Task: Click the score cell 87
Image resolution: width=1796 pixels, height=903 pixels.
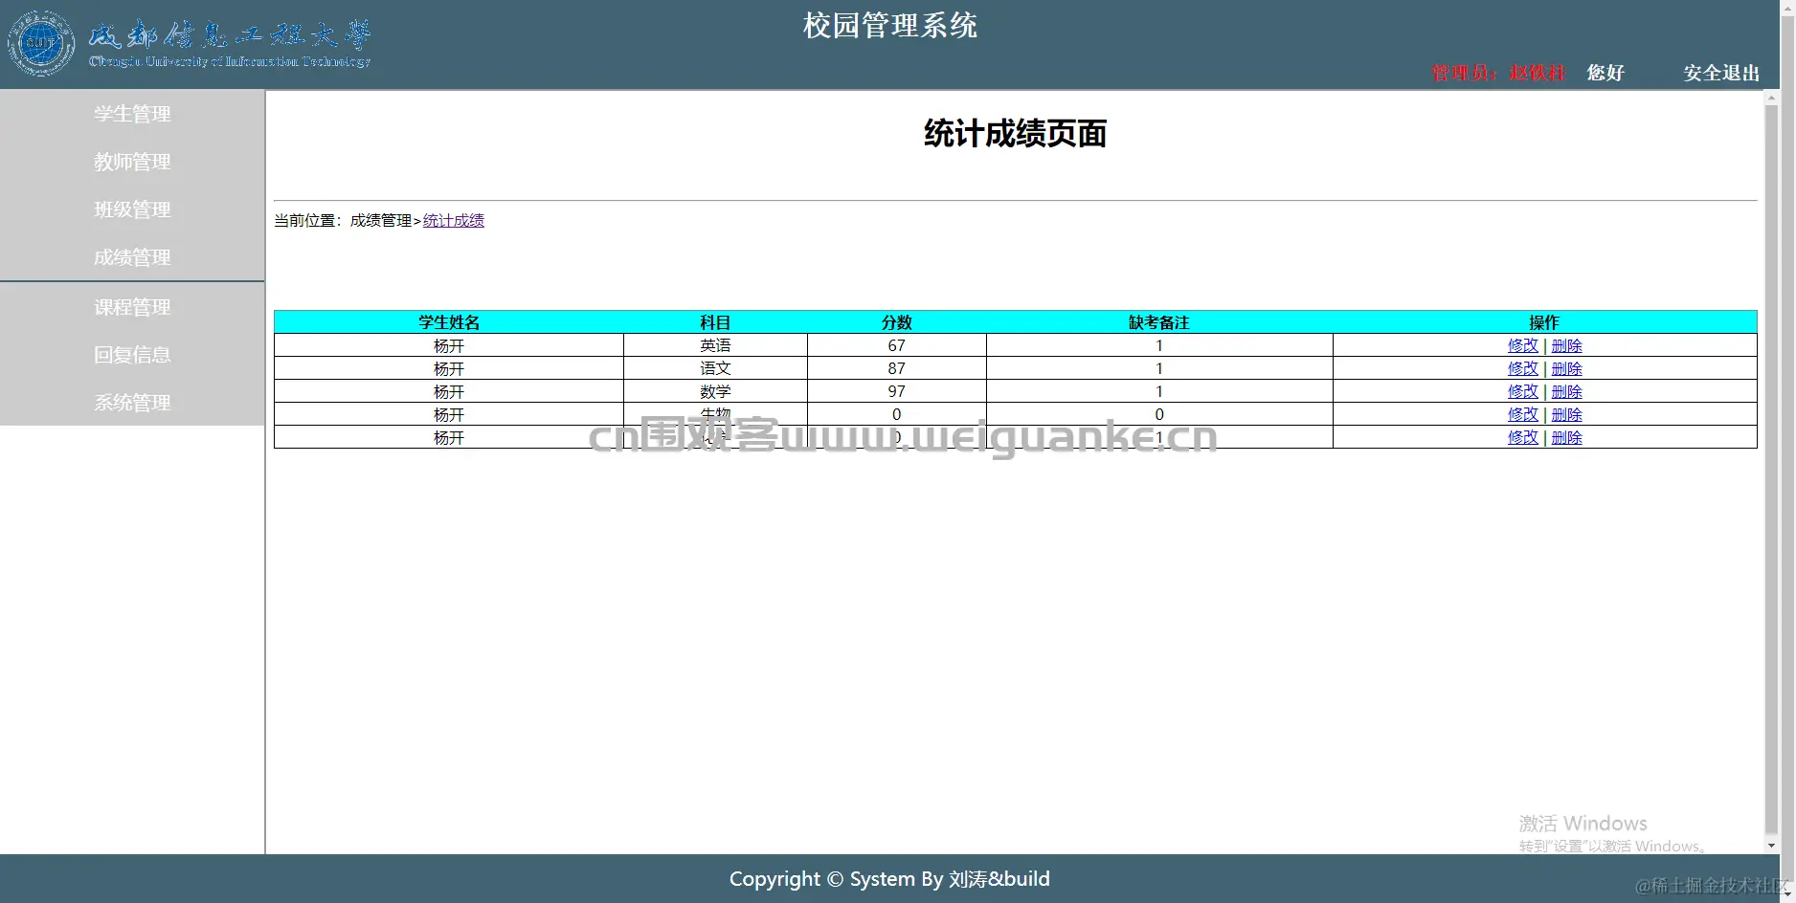Action: click(896, 368)
